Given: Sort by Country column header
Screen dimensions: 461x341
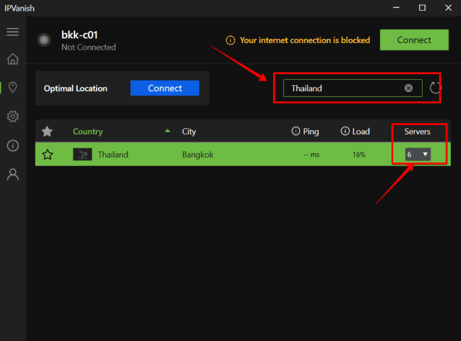Looking at the screenshot, I should (88, 131).
